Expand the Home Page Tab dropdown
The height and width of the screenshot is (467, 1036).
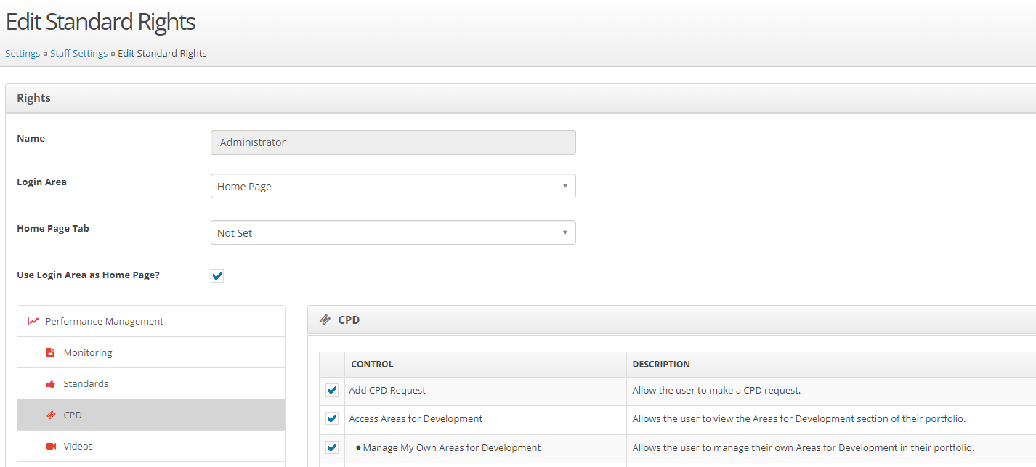pyautogui.click(x=393, y=233)
